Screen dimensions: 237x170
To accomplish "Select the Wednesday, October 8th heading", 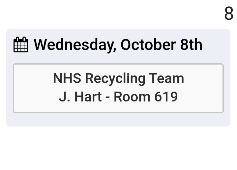I will tap(118, 45).
